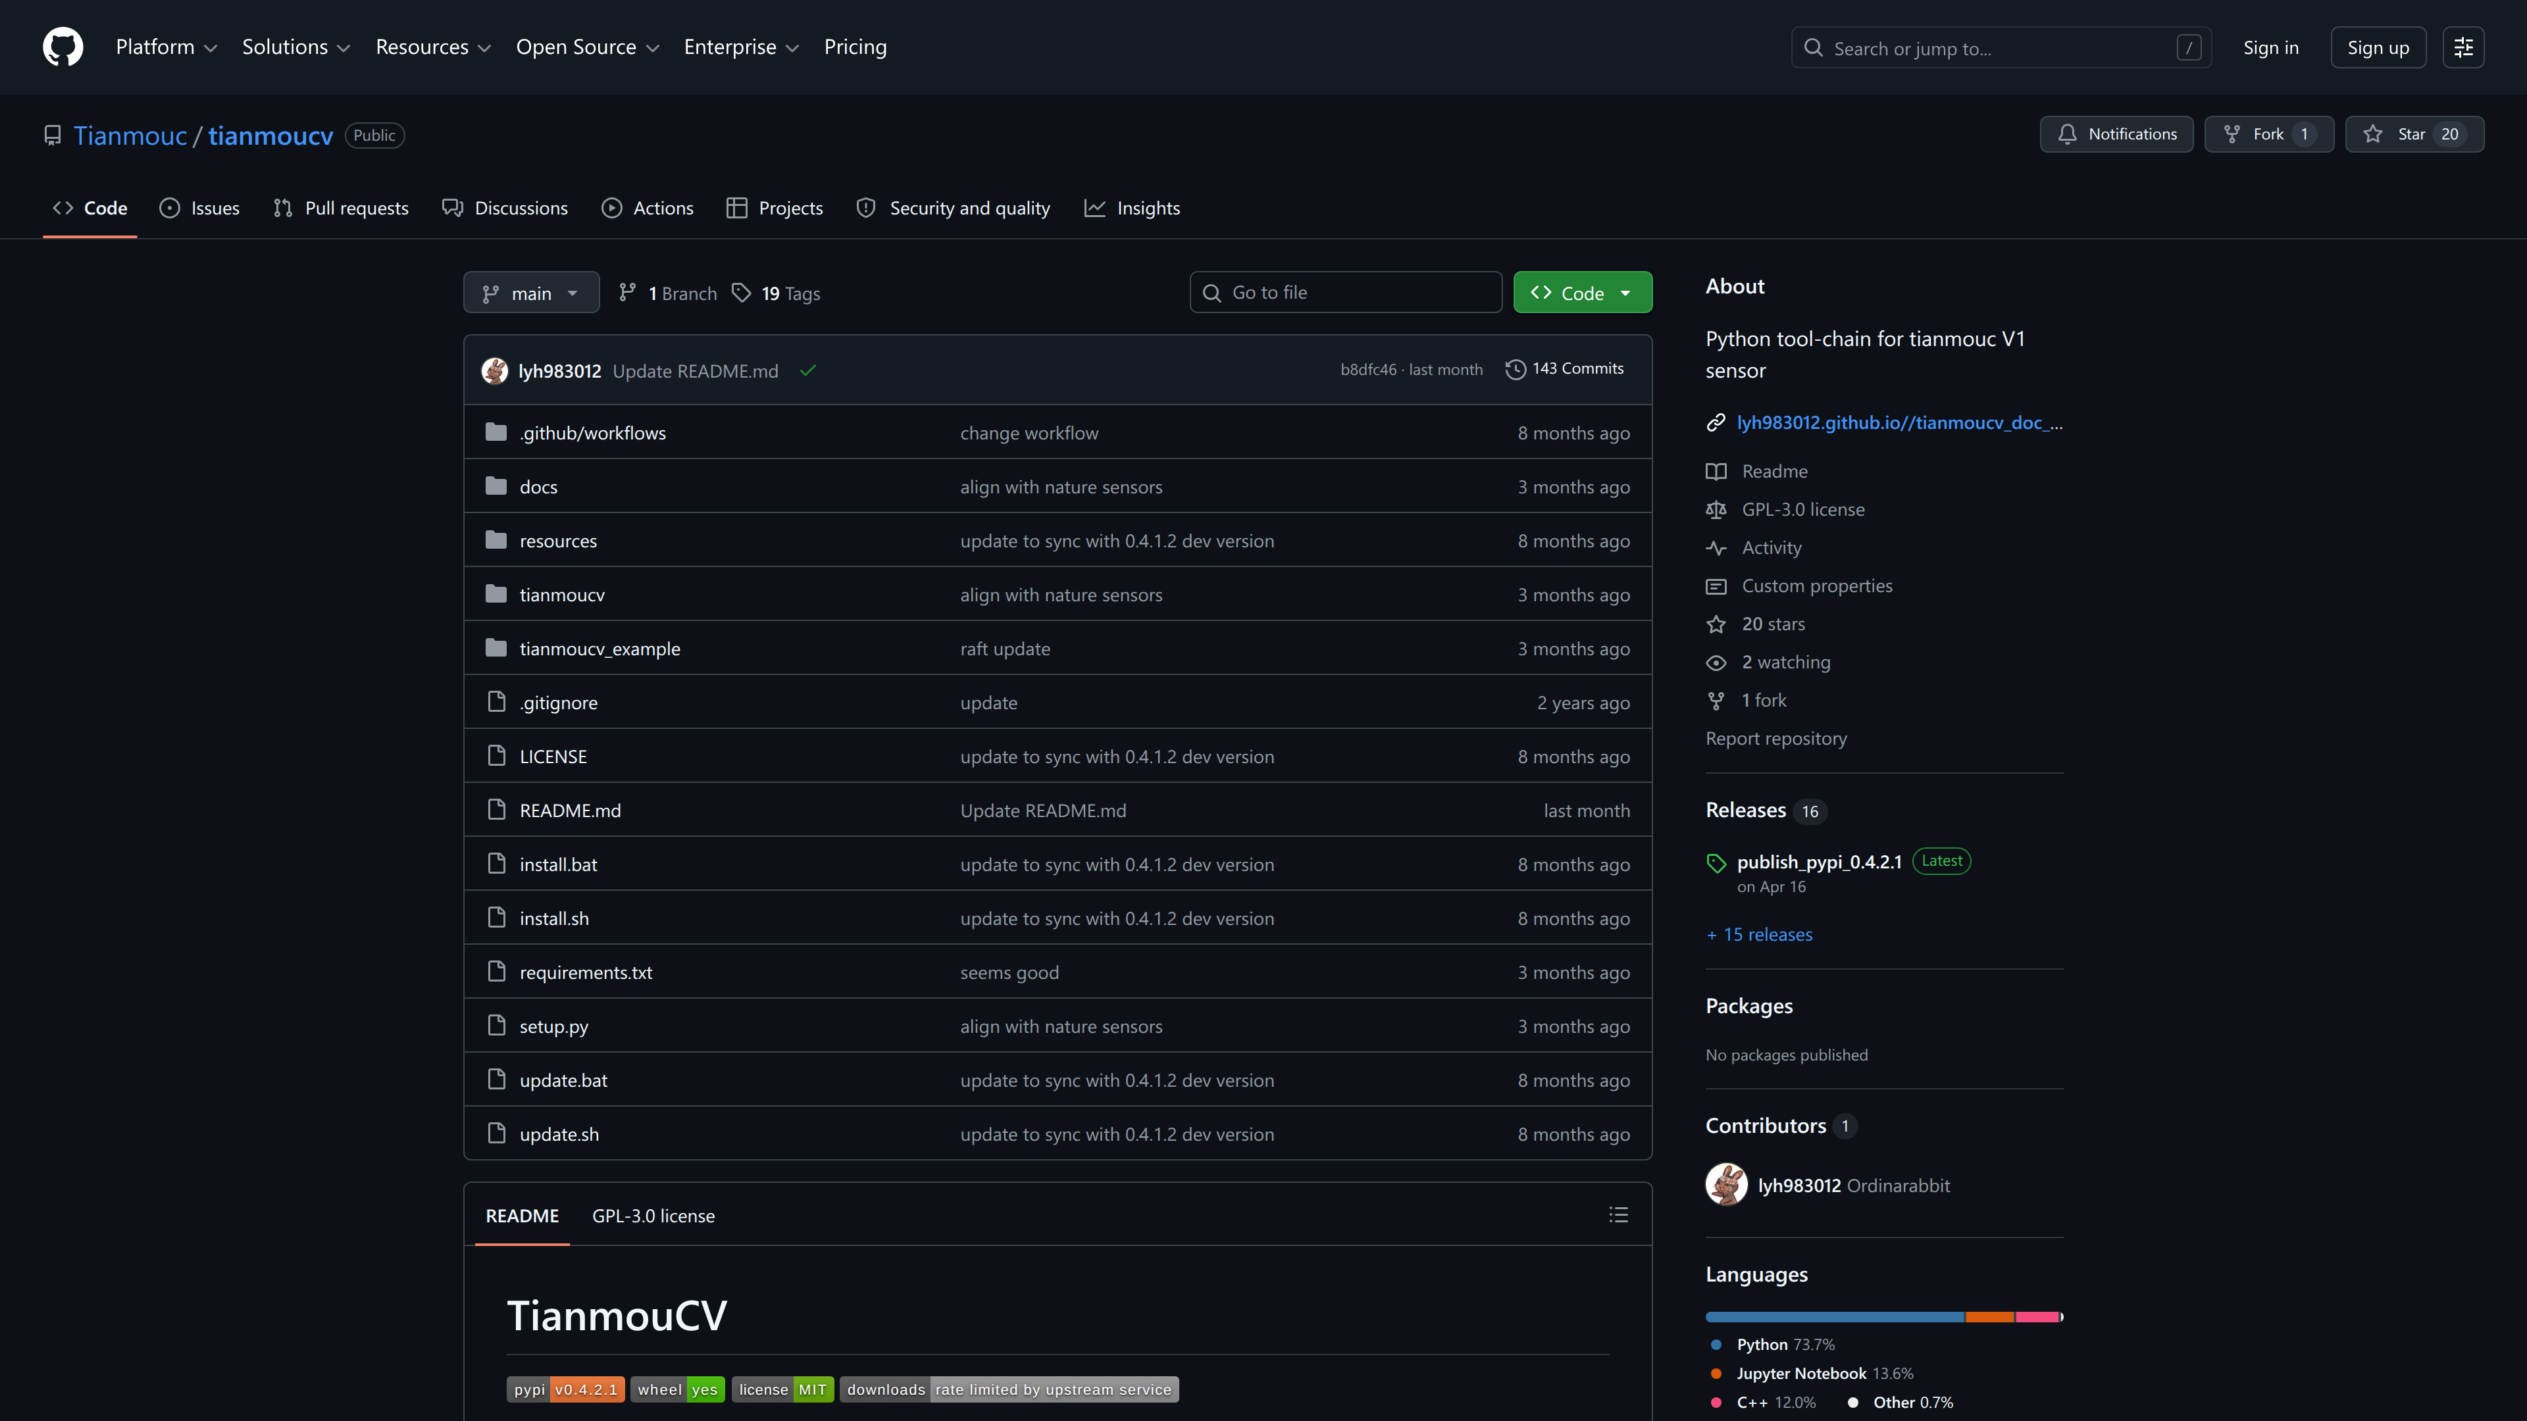The width and height of the screenshot is (2527, 1421).
Task: Click the release tag icon for publish_pypi_0.4.2.1
Action: click(x=1716, y=863)
